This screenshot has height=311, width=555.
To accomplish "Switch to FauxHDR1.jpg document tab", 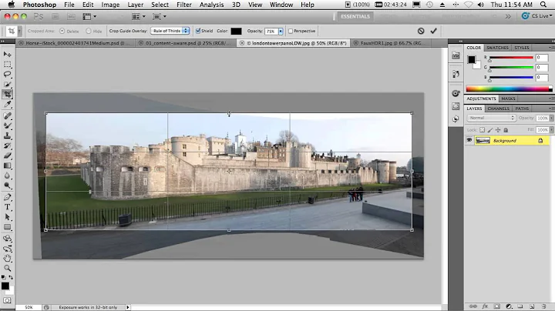I will (391, 43).
